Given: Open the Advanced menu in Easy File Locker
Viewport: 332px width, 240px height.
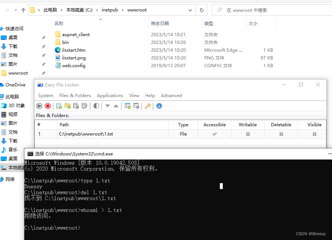Looking at the screenshot, I should (171, 95).
